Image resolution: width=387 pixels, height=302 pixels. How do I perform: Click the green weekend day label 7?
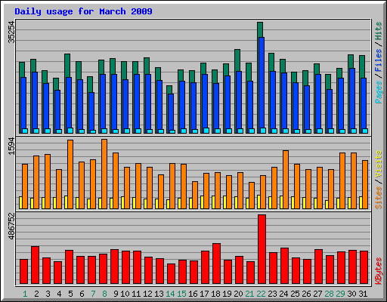[x=93, y=294]
